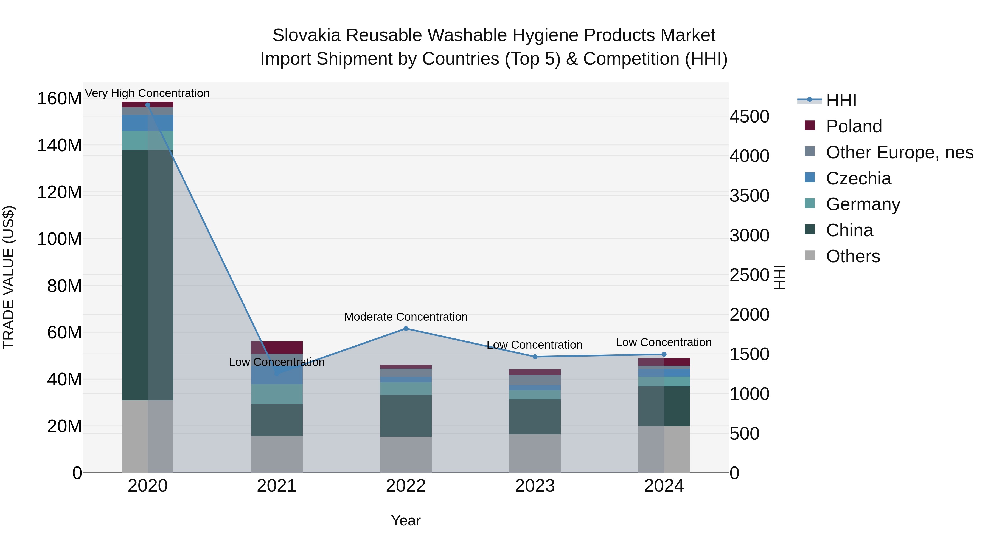Screen dimensions: 988x555
Task: Toggle Others series via legend label
Action: pos(853,256)
